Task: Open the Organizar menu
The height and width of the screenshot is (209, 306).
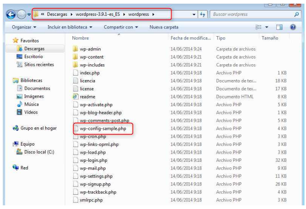Action: (24, 27)
